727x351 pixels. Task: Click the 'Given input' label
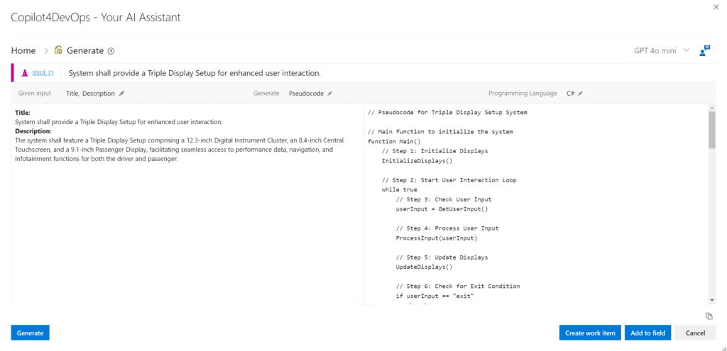35,94
